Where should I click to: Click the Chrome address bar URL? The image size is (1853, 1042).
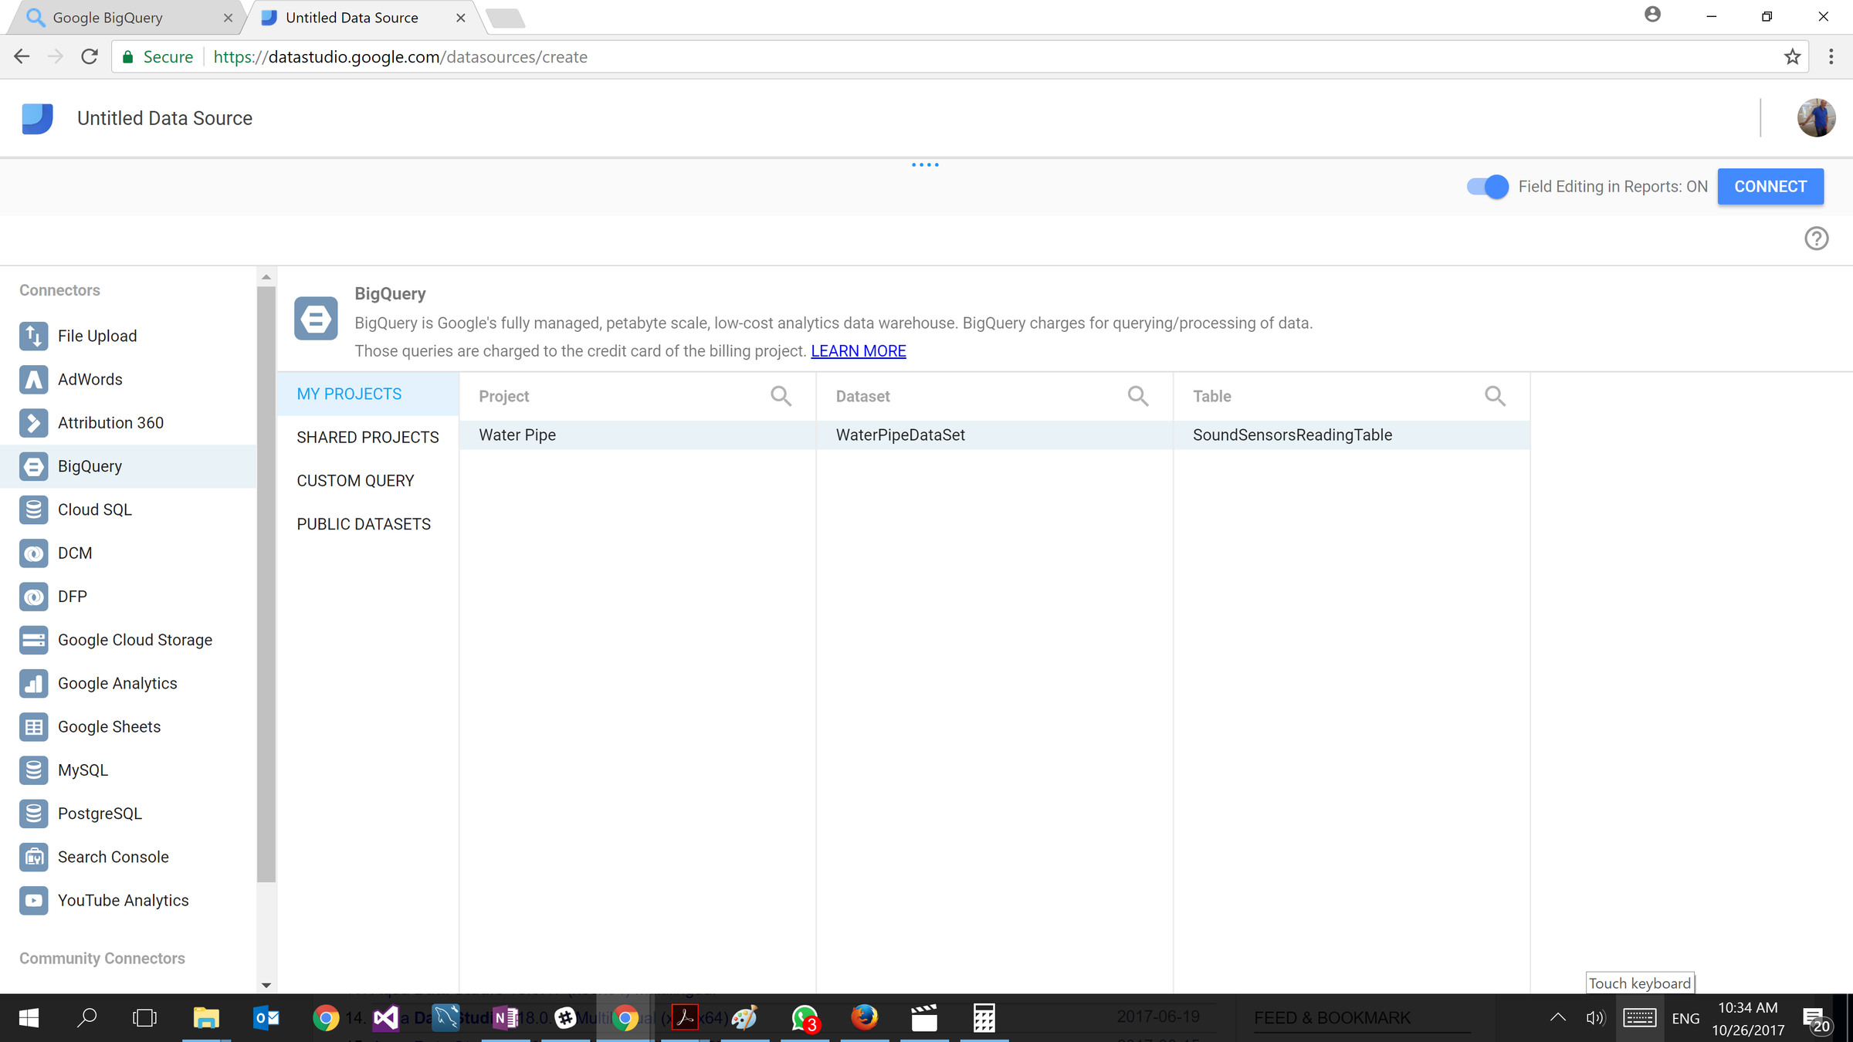[400, 57]
